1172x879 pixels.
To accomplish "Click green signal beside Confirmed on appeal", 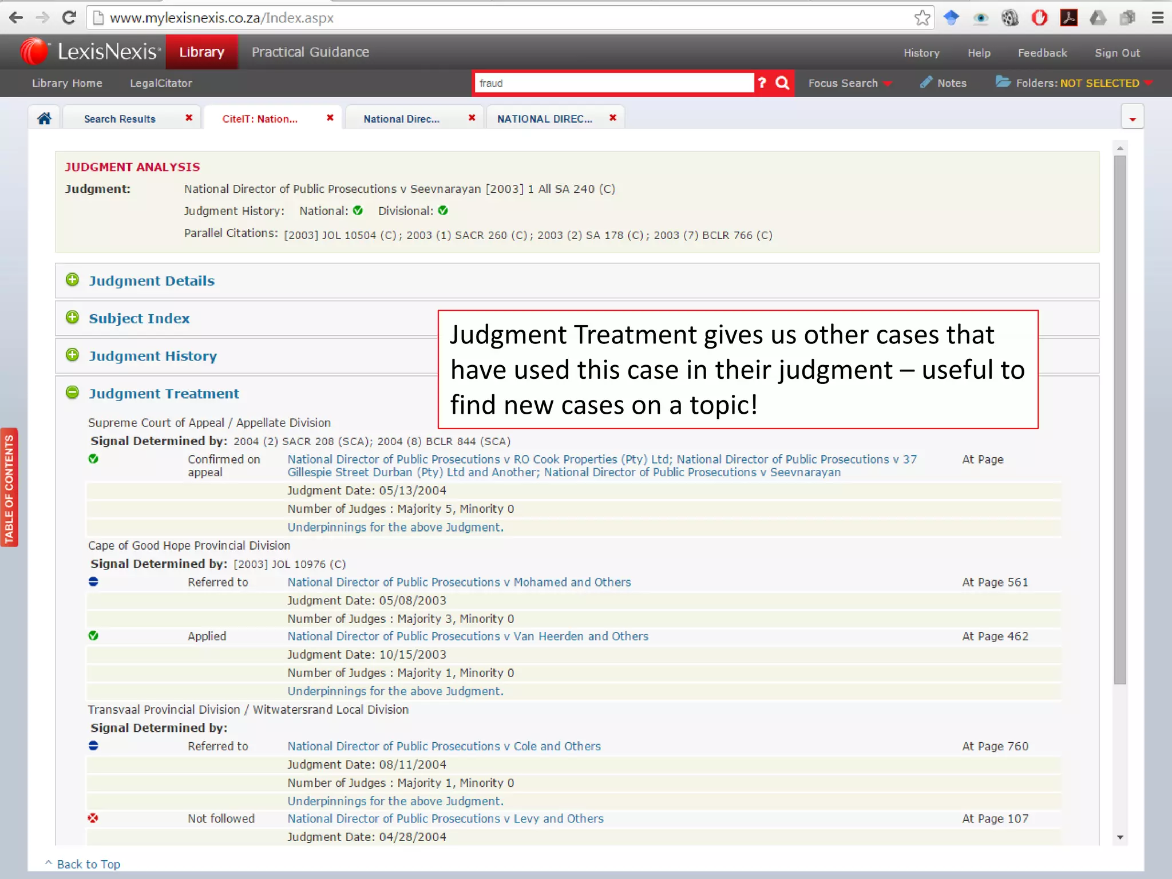I will [93, 459].
